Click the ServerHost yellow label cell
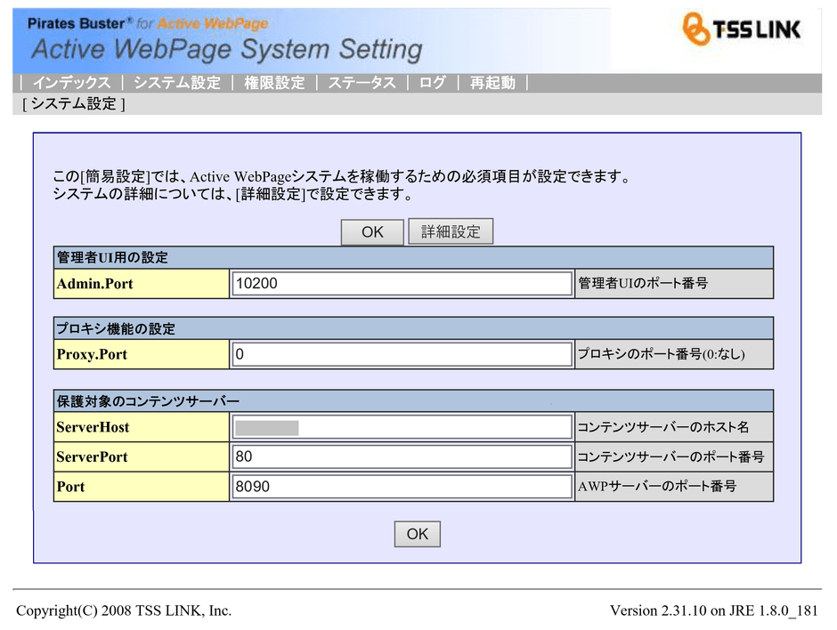 coord(142,427)
